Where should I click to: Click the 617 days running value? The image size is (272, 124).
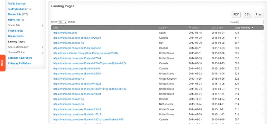click(236, 38)
